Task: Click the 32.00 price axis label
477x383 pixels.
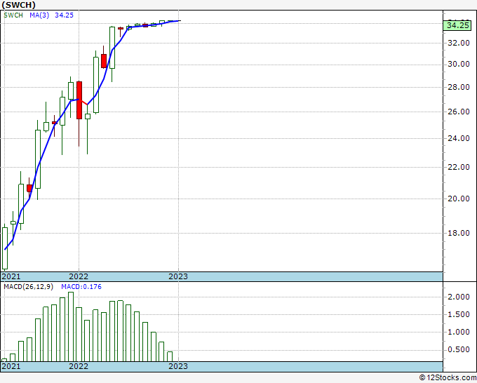Action: [459, 43]
